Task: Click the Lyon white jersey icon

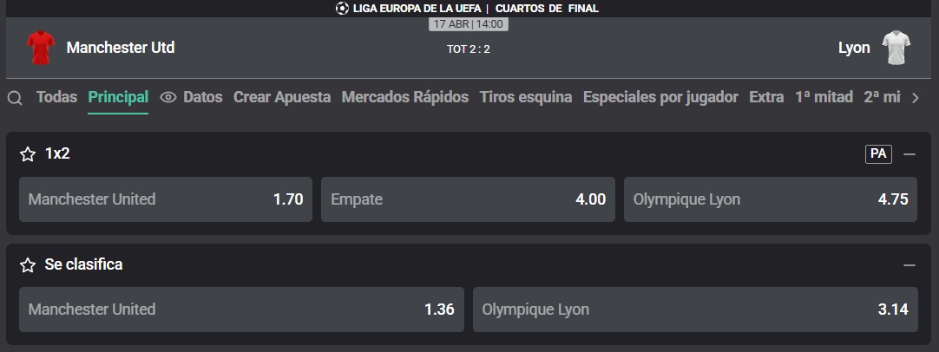Action: tap(896, 48)
